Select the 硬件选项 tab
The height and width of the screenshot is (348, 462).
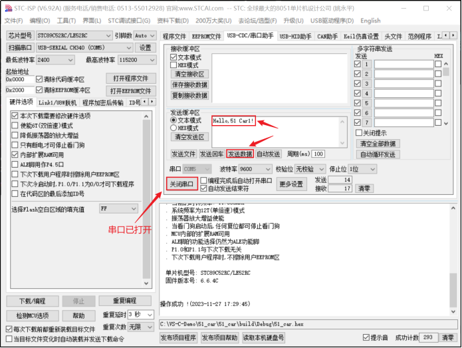point(21,102)
